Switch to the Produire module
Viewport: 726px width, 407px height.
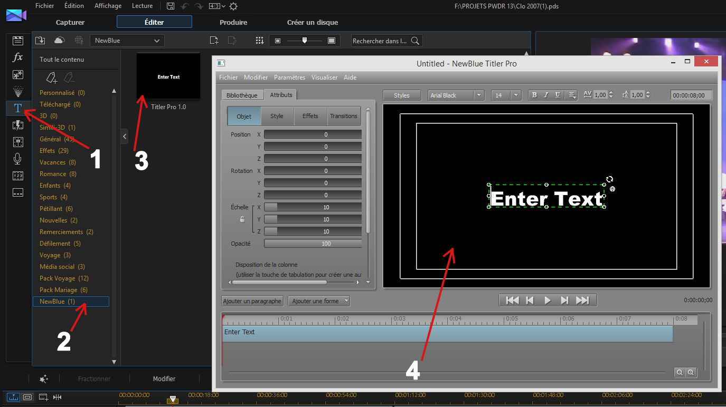point(233,22)
